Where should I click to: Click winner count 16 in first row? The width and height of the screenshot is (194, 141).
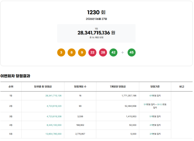click(80, 96)
